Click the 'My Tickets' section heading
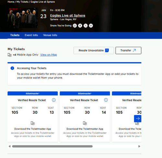 click(16, 49)
